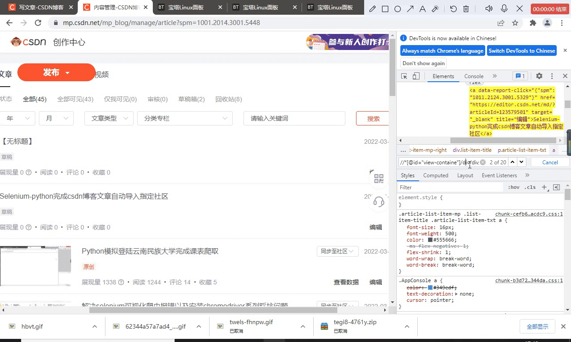Open the Chrome three-dot menu
The width and height of the screenshot is (571, 342).
pyautogui.click(x=561, y=23)
